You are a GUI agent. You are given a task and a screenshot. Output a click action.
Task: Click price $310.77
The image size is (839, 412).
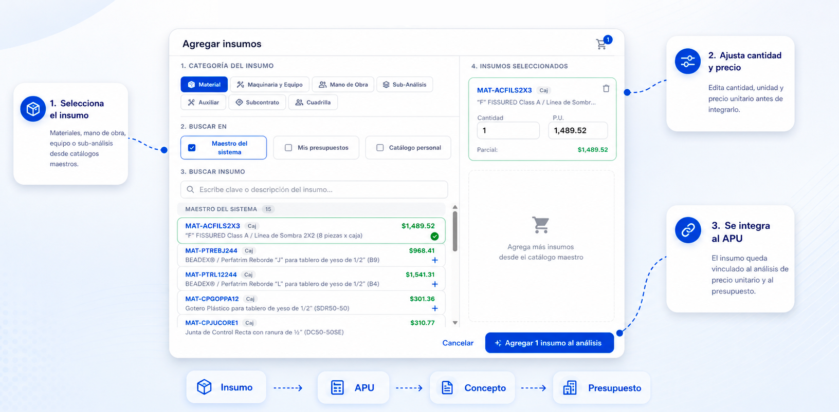click(423, 323)
